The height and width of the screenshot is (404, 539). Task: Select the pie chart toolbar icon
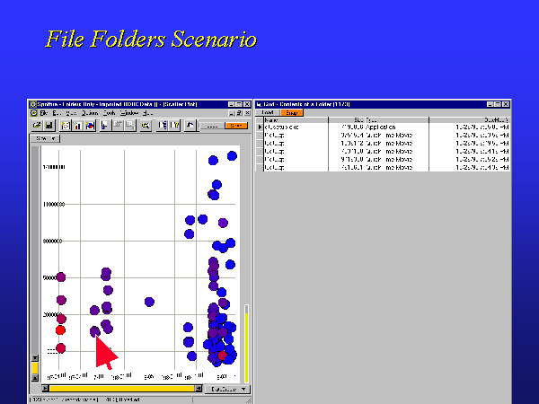[90, 126]
